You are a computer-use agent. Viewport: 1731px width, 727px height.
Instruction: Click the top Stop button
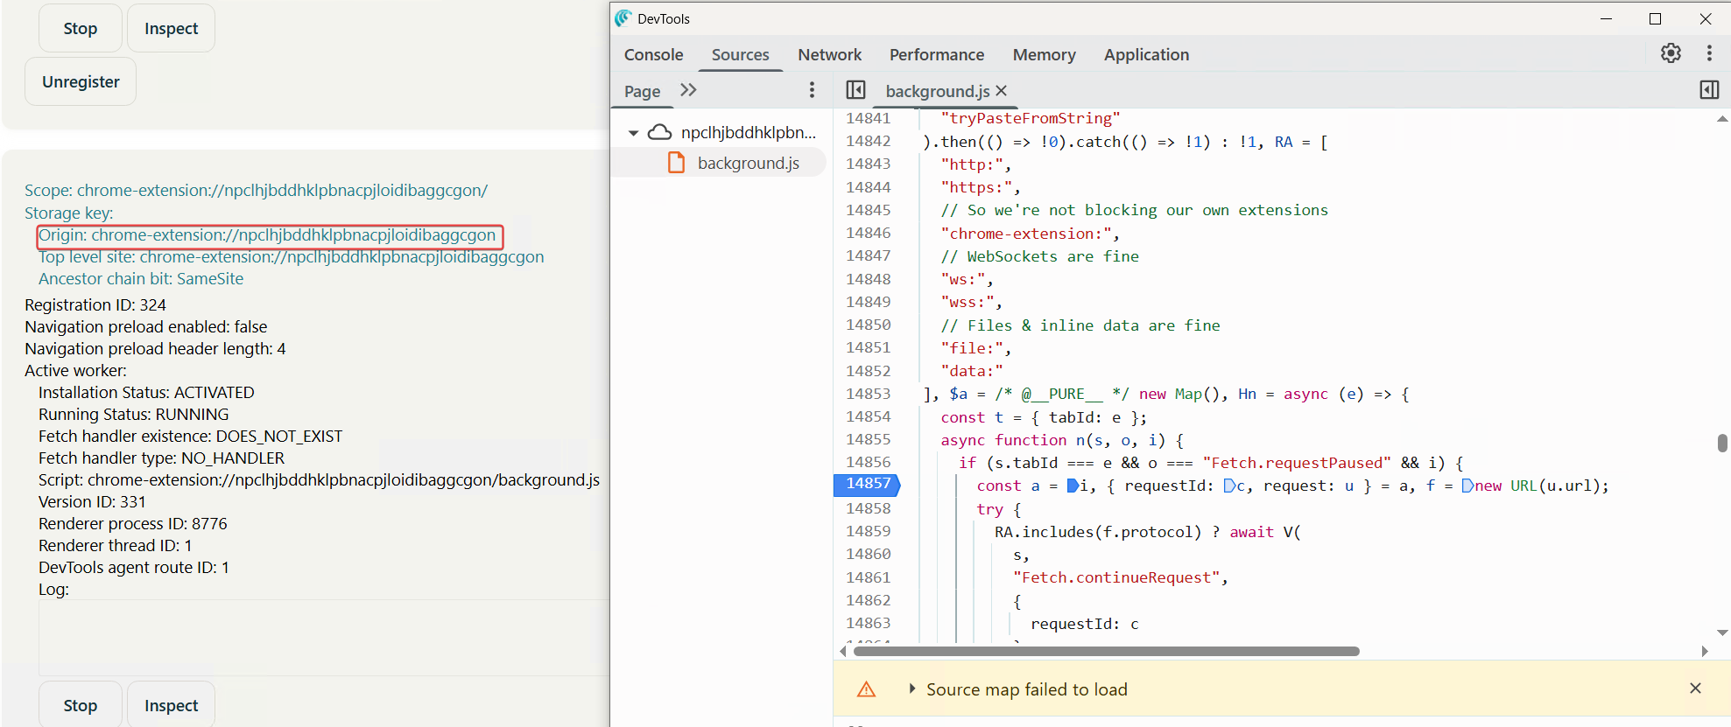pos(81,28)
